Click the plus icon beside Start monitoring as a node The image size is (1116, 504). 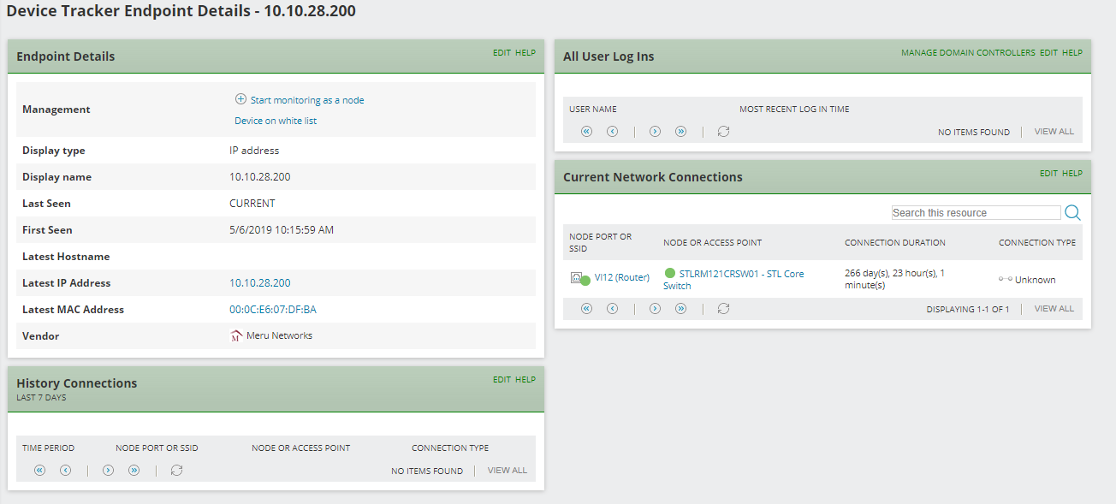coord(240,99)
